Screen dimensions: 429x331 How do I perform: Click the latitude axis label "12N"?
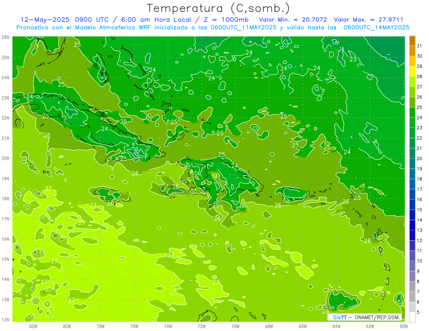[5, 320]
